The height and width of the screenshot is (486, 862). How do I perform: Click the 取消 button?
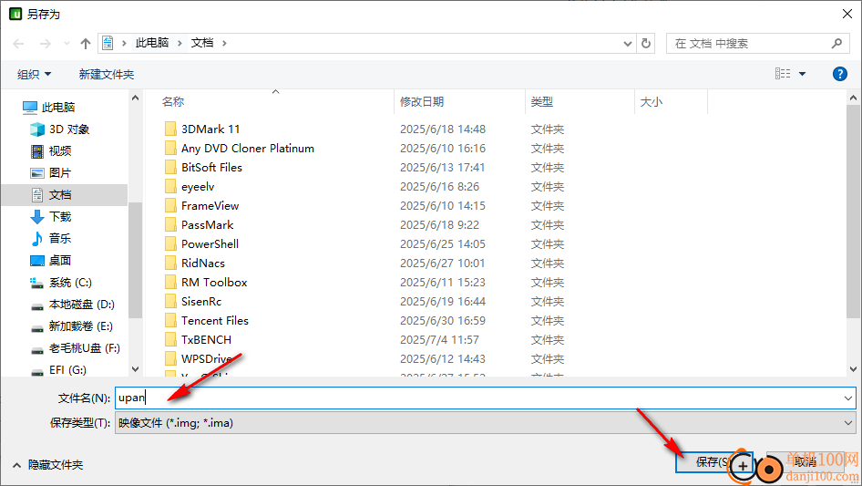click(x=805, y=461)
